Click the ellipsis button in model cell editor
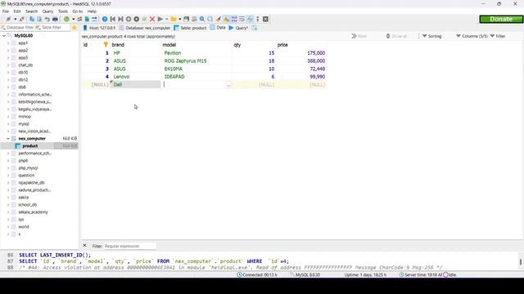Screen dimensions: 524x294 click(228, 85)
